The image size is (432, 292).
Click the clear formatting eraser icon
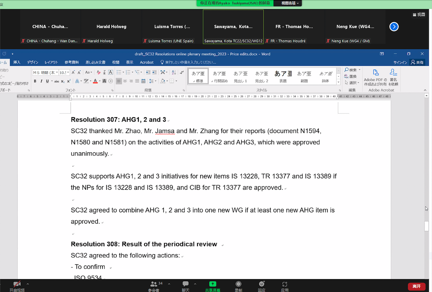(98, 72)
